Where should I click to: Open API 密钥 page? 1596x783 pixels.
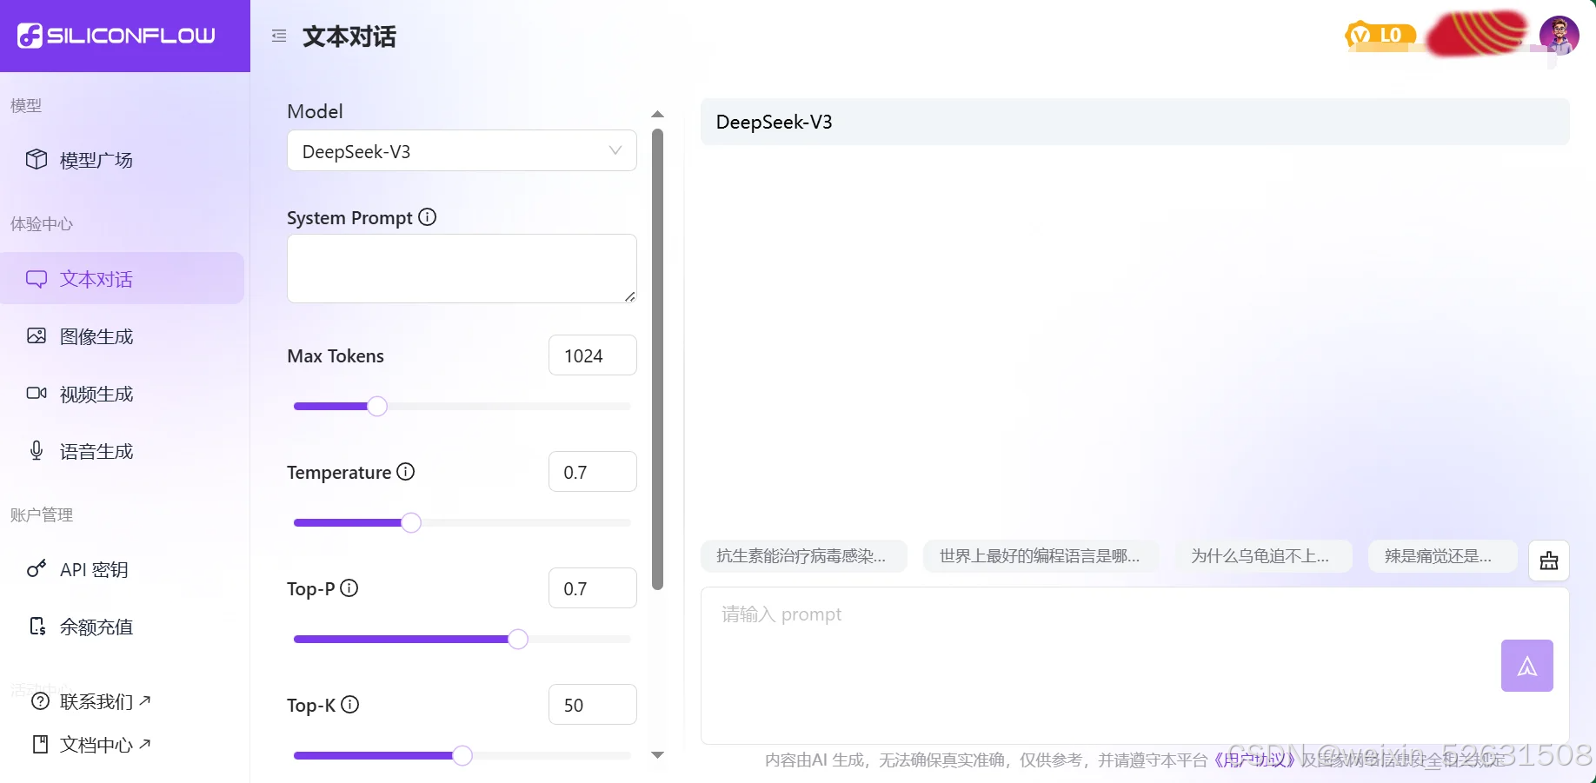pyautogui.click(x=122, y=569)
